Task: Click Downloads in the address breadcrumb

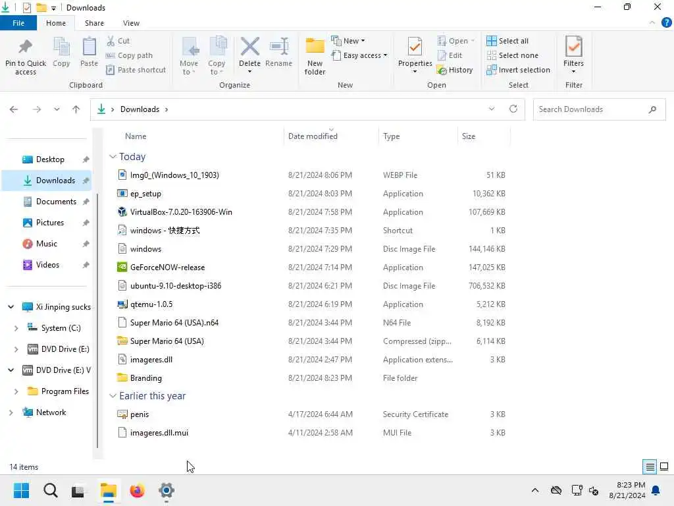Action: tap(140, 109)
